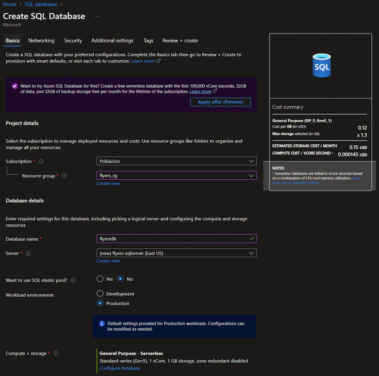Click the rocket icon in free offer banner

point(15,86)
